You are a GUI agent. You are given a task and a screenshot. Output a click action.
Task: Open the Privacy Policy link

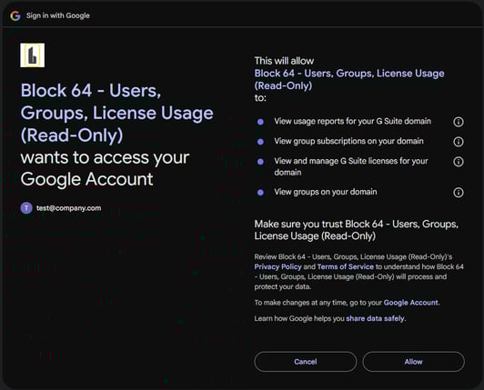(277, 266)
